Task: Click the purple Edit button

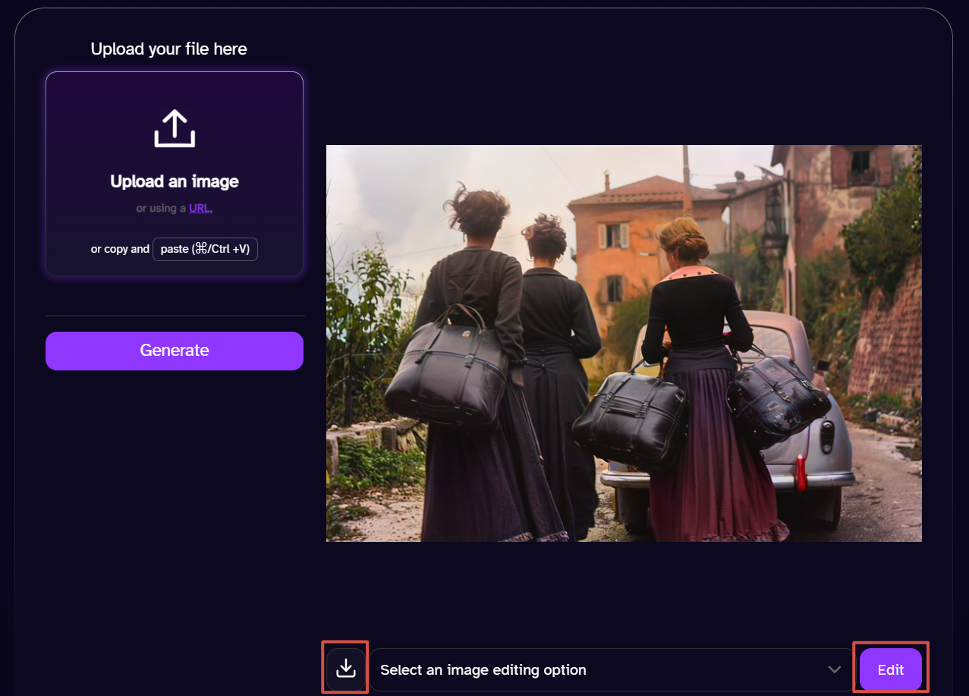Action: pyautogui.click(x=891, y=669)
